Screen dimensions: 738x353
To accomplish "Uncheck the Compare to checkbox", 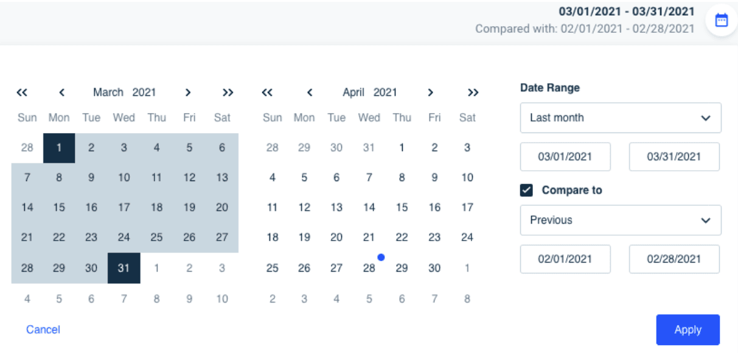I will click(527, 190).
